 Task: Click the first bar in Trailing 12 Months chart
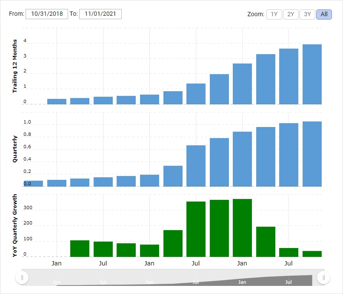(57, 101)
